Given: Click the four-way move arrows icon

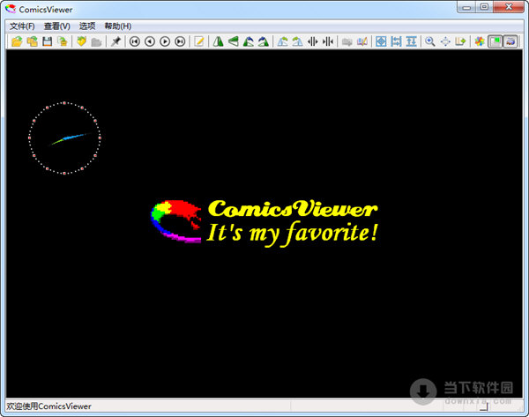Looking at the screenshot, I should coord(445,41).
